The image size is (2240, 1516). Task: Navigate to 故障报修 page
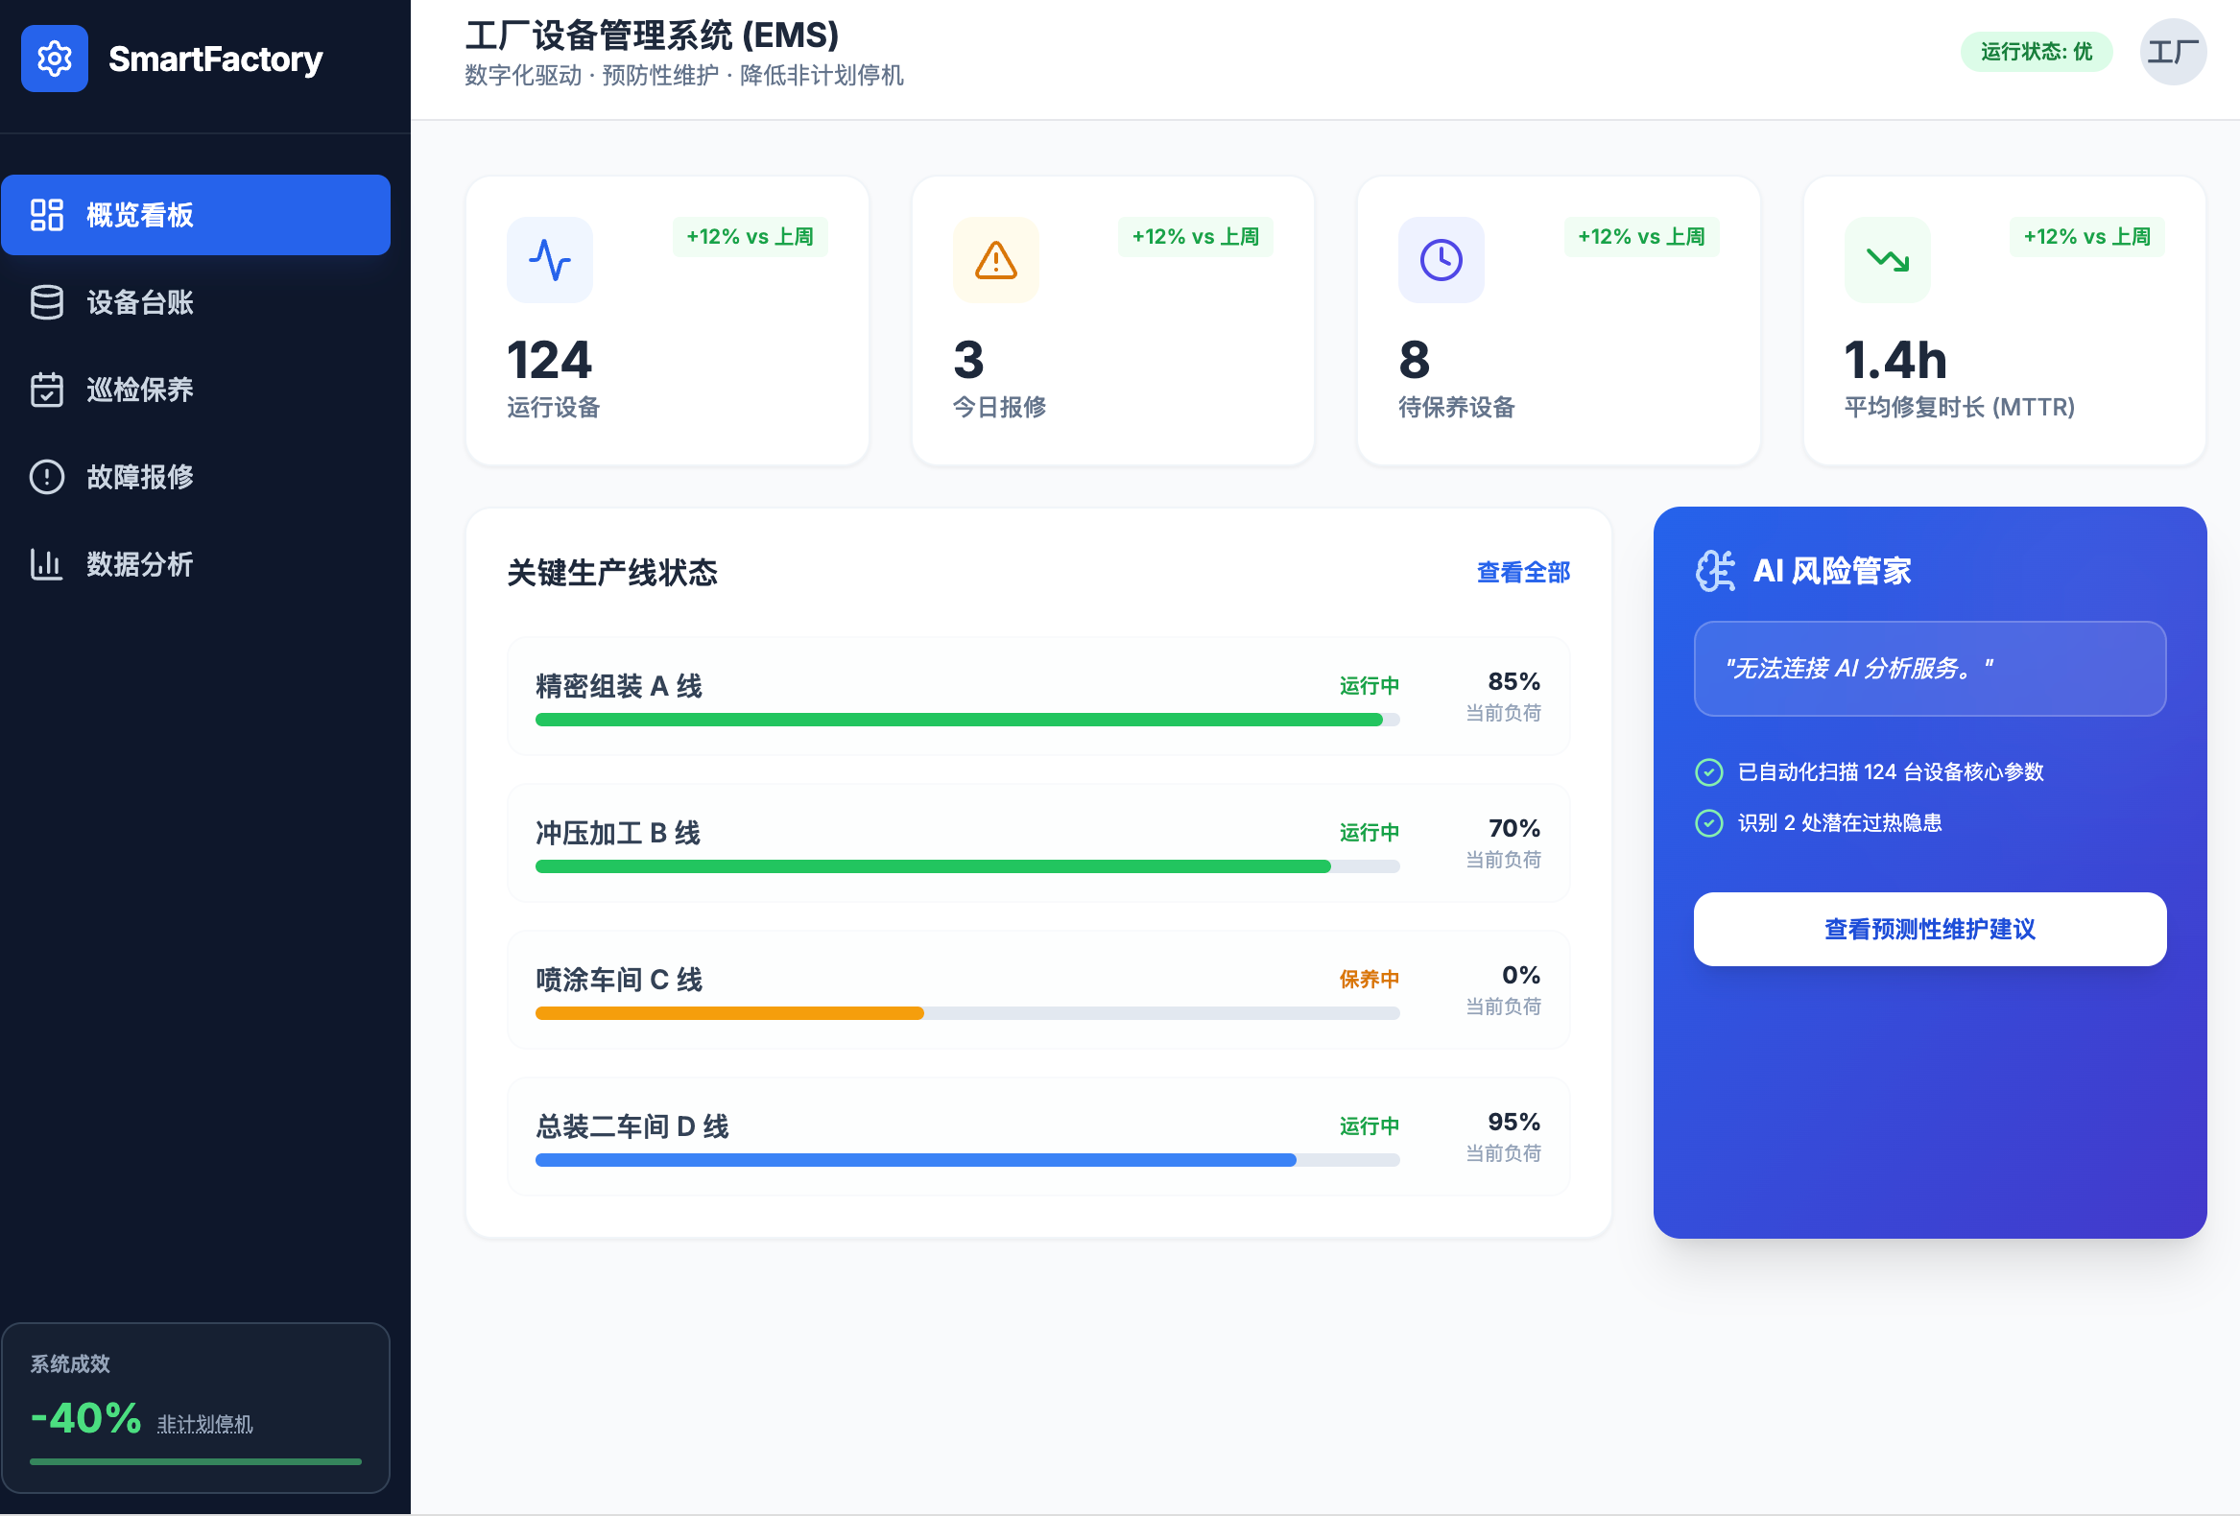point(196,477)
